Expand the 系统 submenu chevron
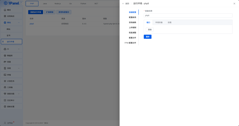This screenshot has height=126, width=239. click(19, 68)
